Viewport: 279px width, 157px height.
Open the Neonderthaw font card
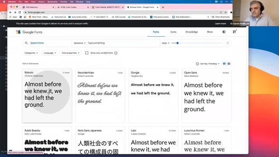100,96
